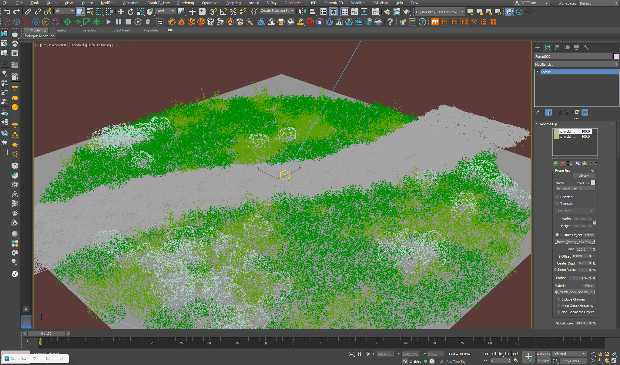Screen dimensions: 620x365
Task: Open the Hierarchy panel tab
Action: click(557, 48)
